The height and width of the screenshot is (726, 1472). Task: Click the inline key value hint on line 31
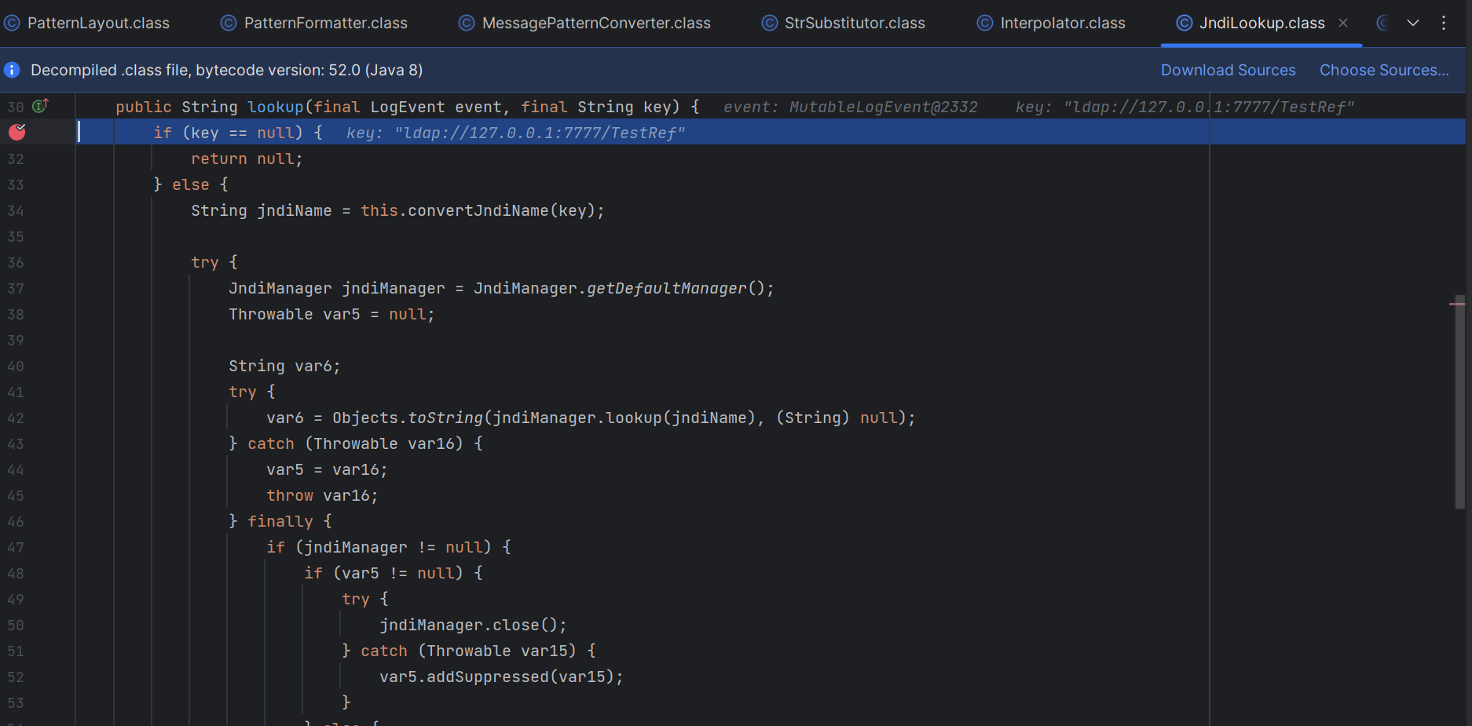516,133
